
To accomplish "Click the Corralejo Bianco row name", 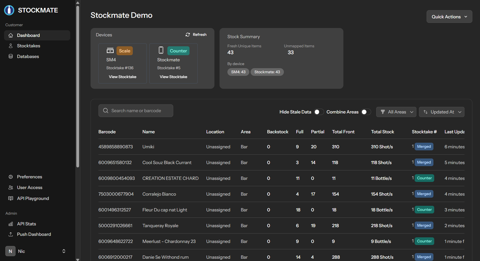I will click(159, 194).
